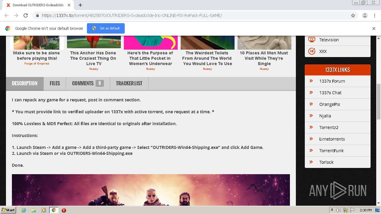Click Set as default button
381x214 pixels.
point(106,28)
